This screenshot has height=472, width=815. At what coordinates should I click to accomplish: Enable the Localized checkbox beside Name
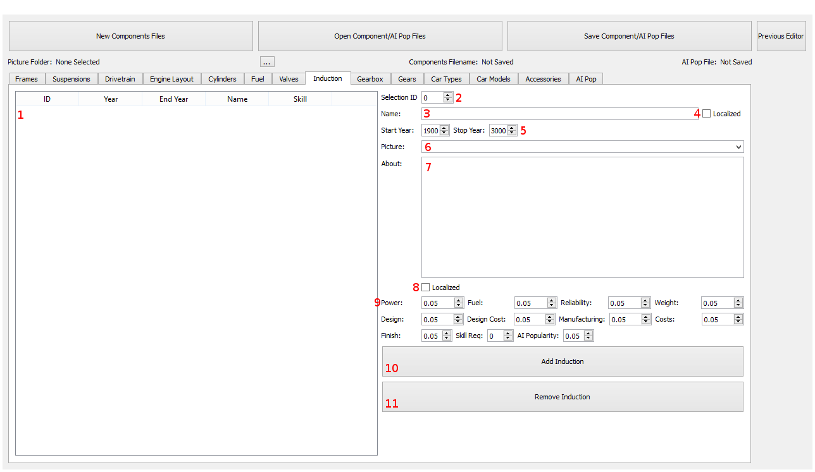pyautogui.click(x=707, y=114)
